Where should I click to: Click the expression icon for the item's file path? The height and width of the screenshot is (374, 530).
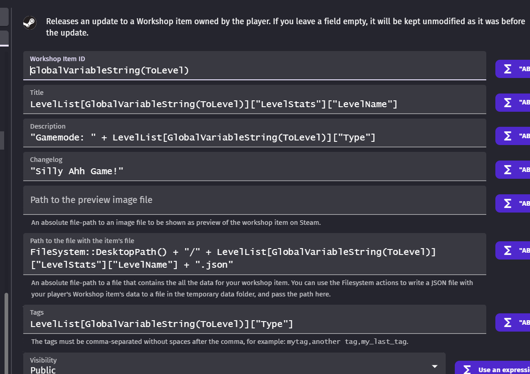(507, 250)
